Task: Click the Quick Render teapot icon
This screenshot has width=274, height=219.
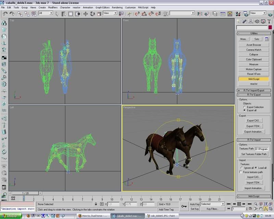Action: tap(270, 14)
